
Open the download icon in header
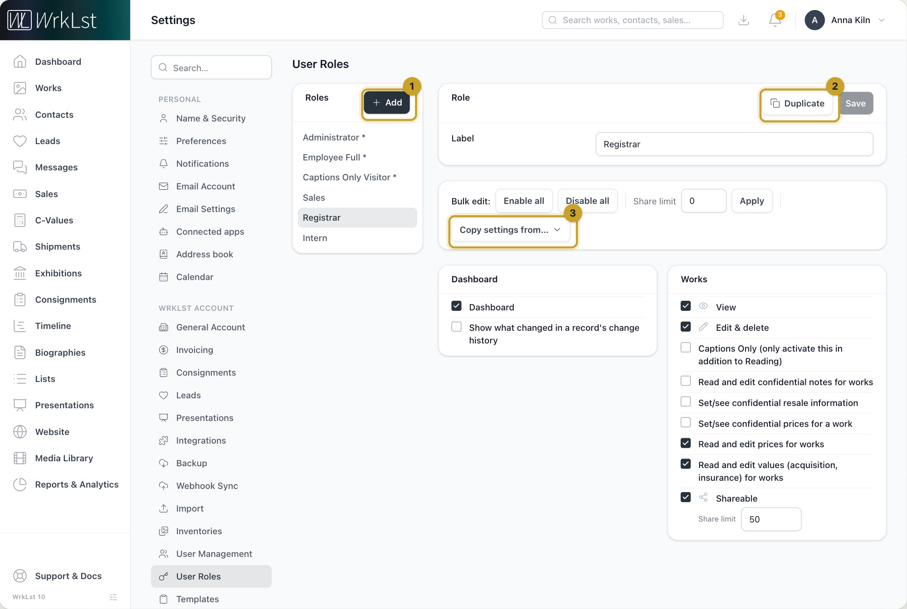click(x=744, y=20)
